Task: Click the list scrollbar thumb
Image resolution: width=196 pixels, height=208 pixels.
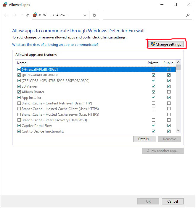Action: click(179, 67)
